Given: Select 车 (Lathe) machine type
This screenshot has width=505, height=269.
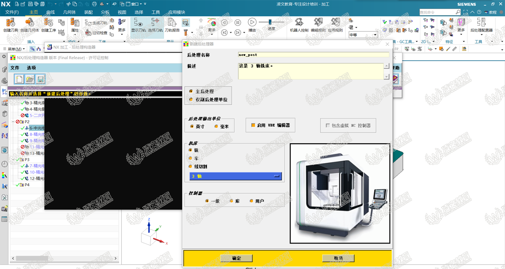Looking at the screenshot, I should [190, 158].
